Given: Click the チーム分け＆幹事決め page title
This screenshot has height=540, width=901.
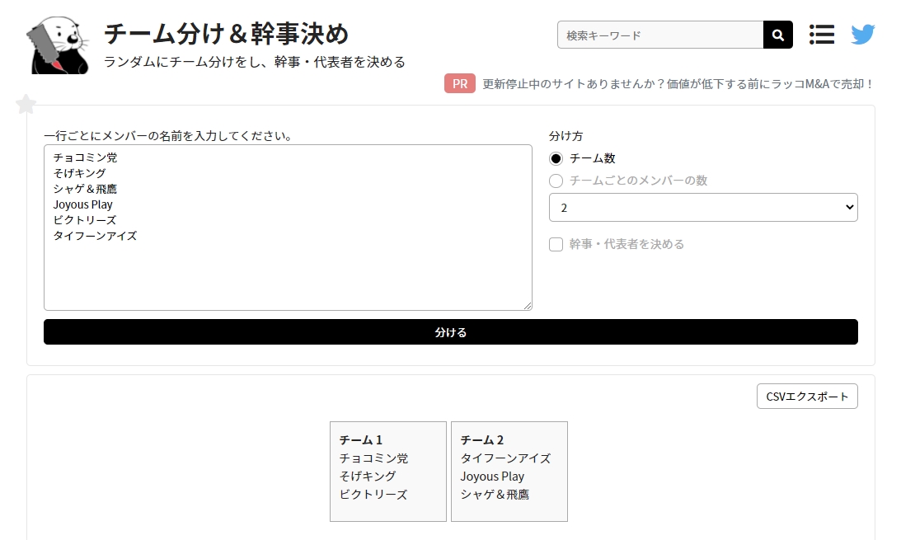Looking at the screenshot, I should 227,35.
